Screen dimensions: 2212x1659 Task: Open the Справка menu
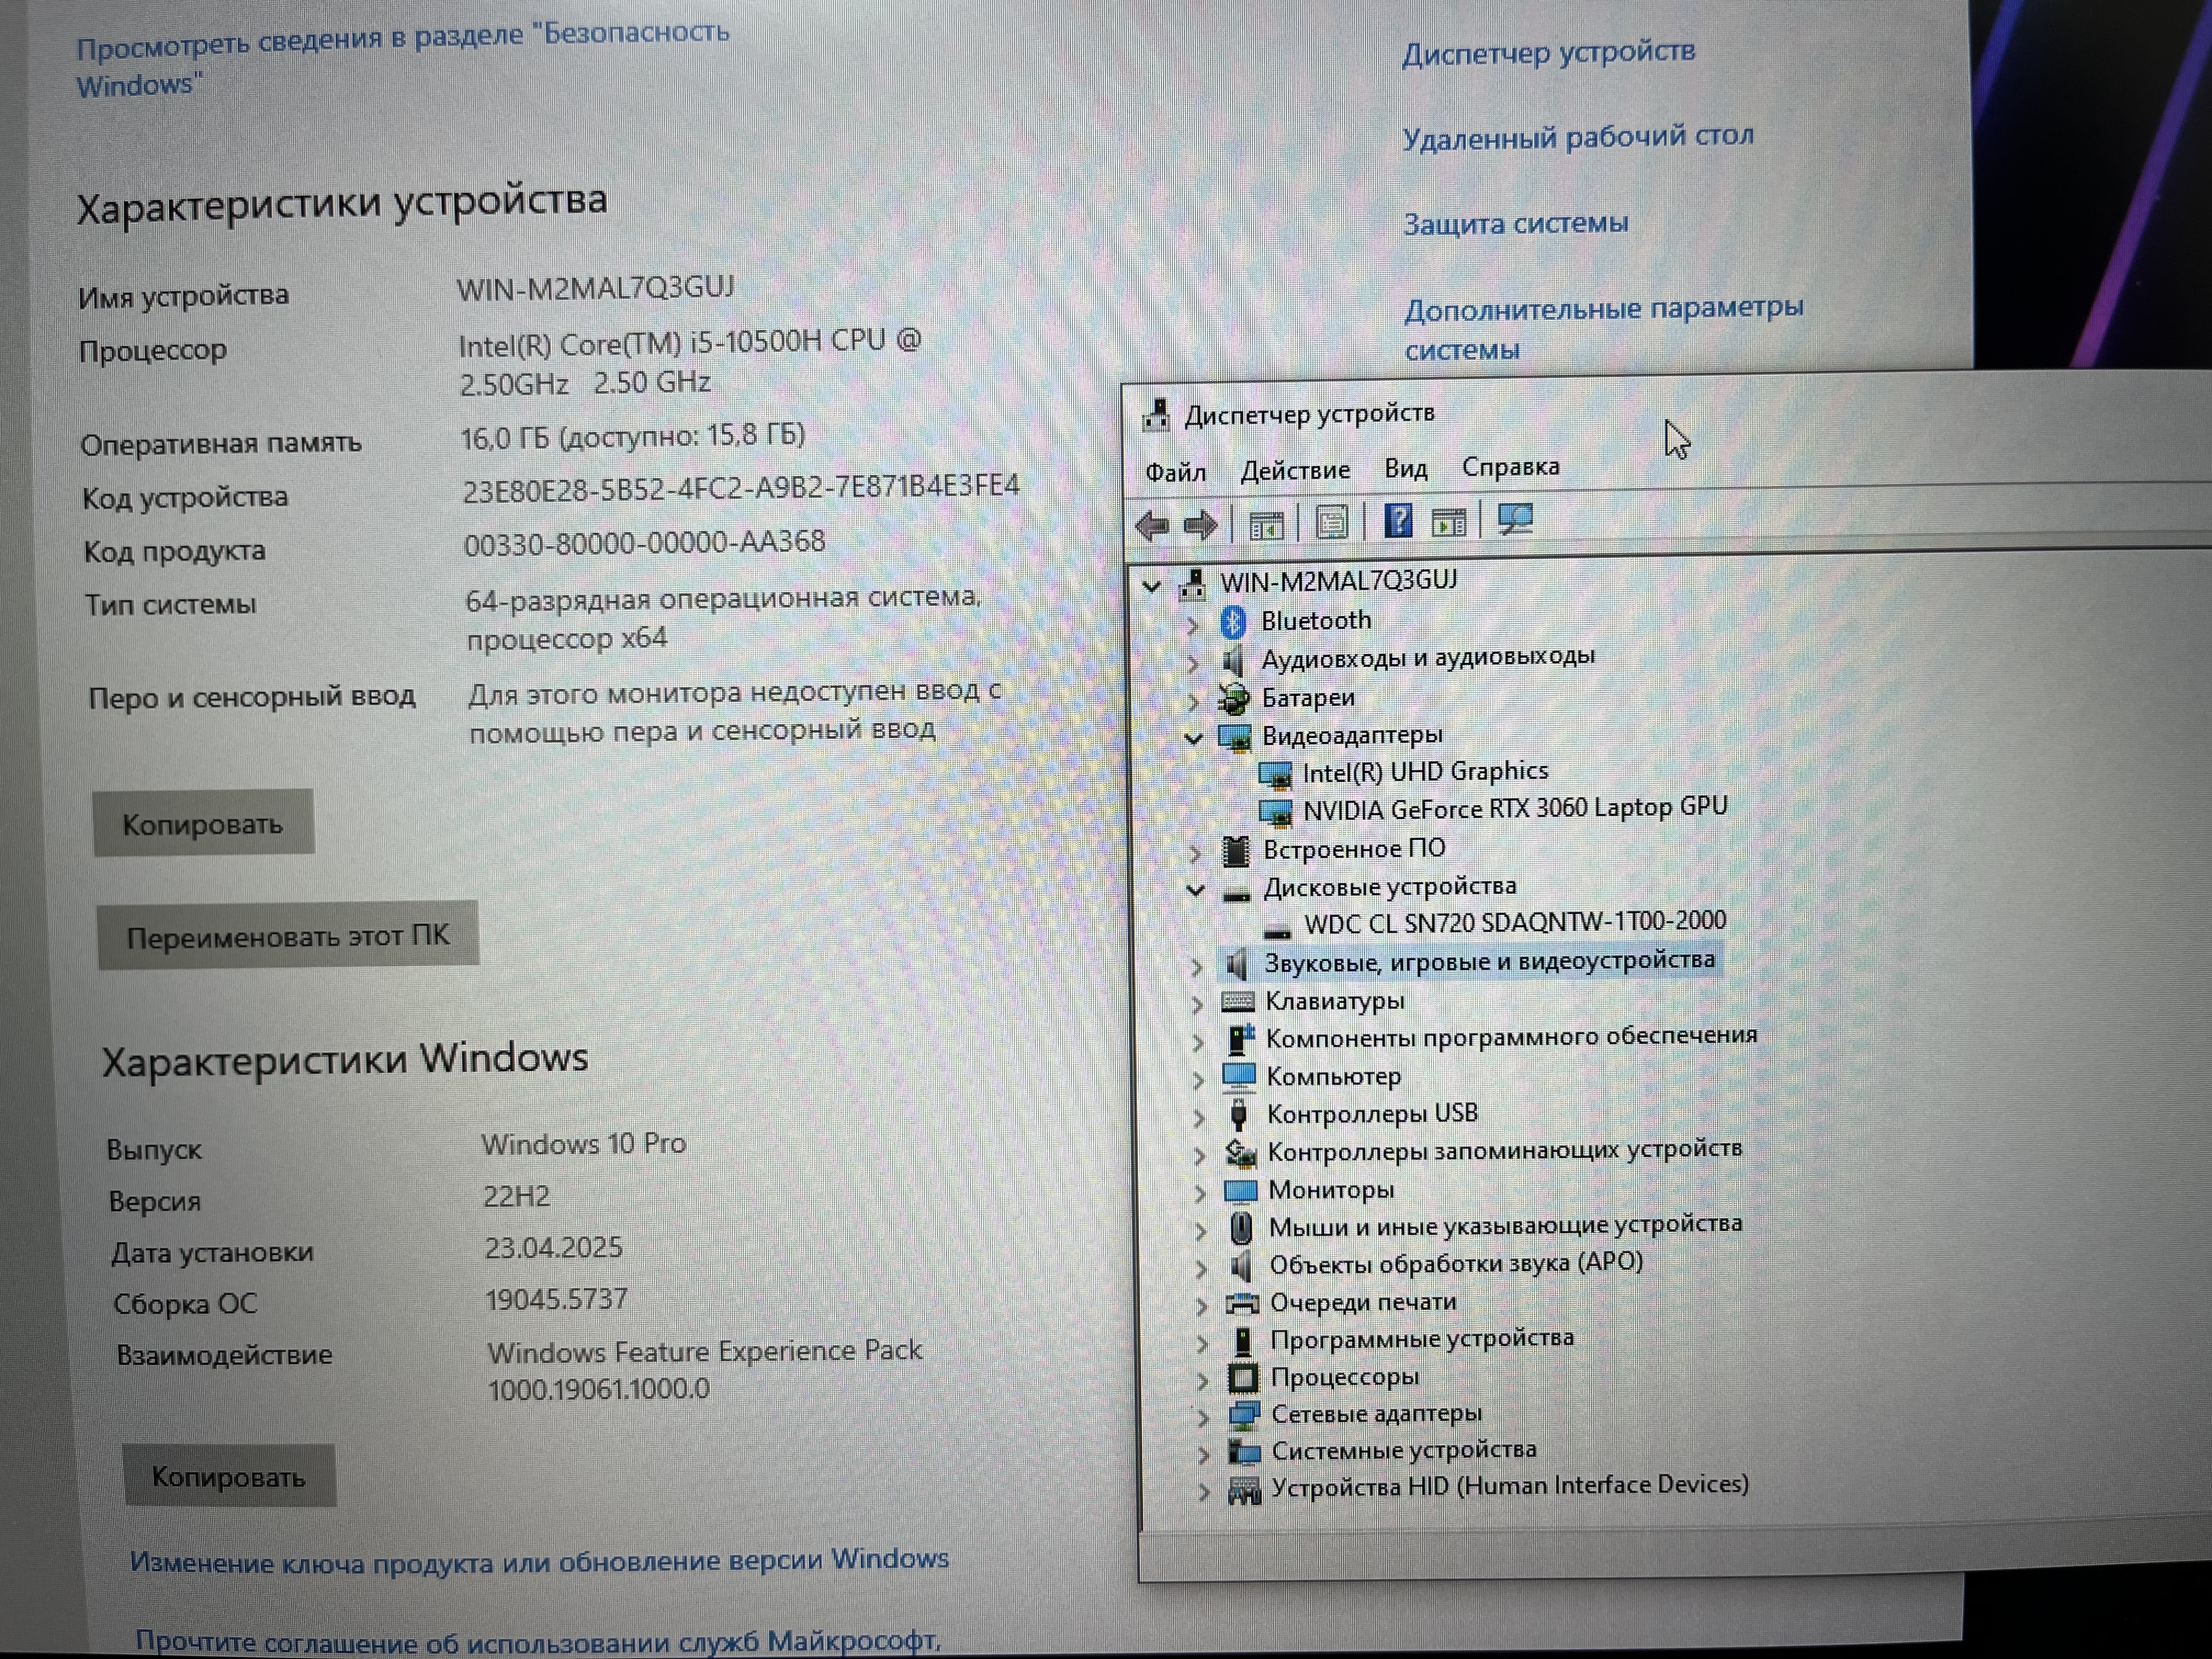[x=1510, y=467]
